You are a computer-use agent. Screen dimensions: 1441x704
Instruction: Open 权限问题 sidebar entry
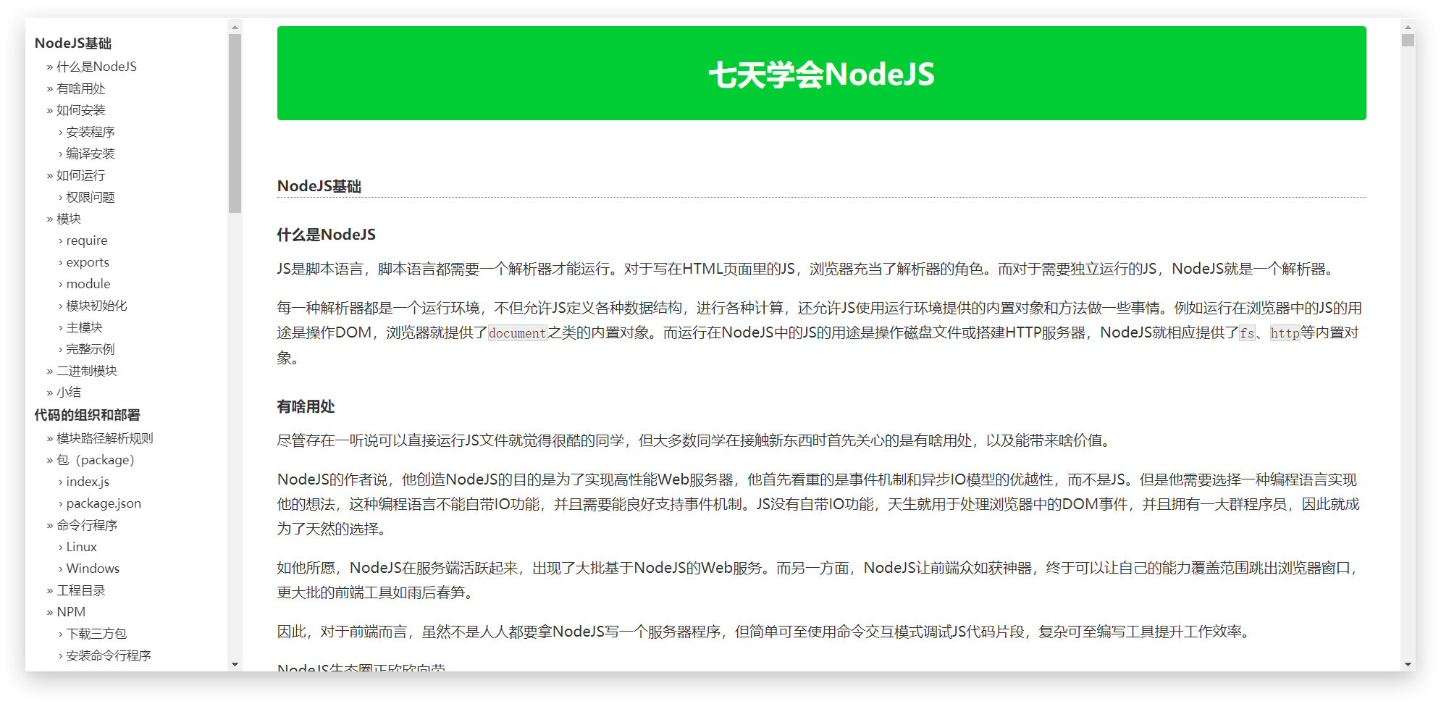91,197
